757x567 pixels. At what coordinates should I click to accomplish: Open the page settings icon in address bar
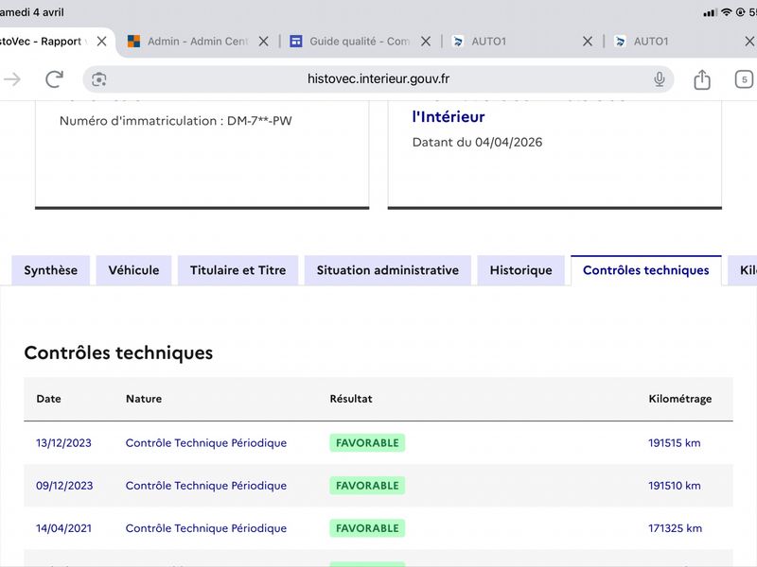pyautogui.click(x=99, y=79)
